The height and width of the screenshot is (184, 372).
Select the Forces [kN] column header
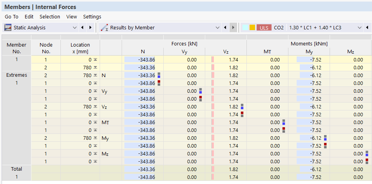coord(184,44)
